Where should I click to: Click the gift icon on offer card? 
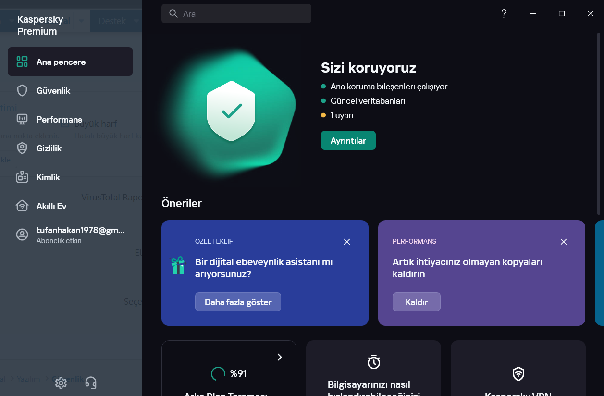(178, 265)
